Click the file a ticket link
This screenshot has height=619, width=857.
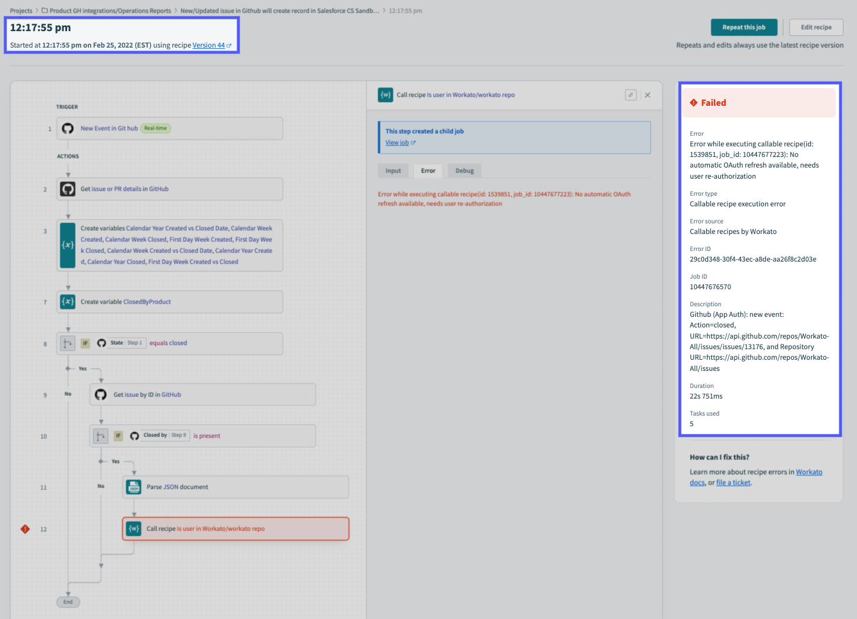(733, 483)
